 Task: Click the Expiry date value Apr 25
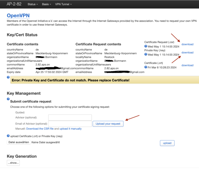tap(52, 72)
